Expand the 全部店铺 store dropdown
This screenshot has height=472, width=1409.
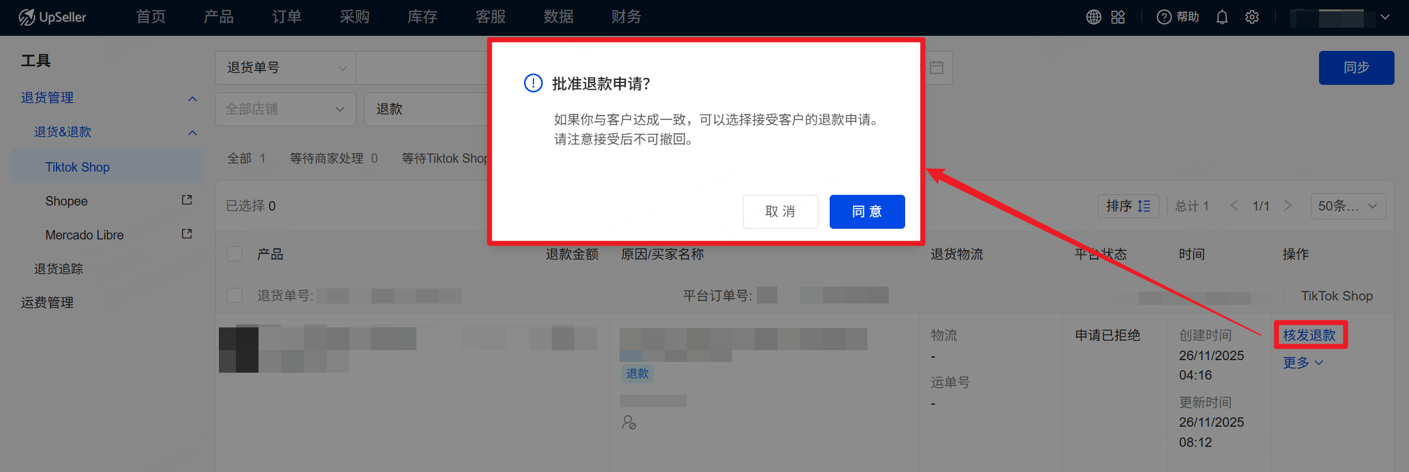tap(286, 109)
